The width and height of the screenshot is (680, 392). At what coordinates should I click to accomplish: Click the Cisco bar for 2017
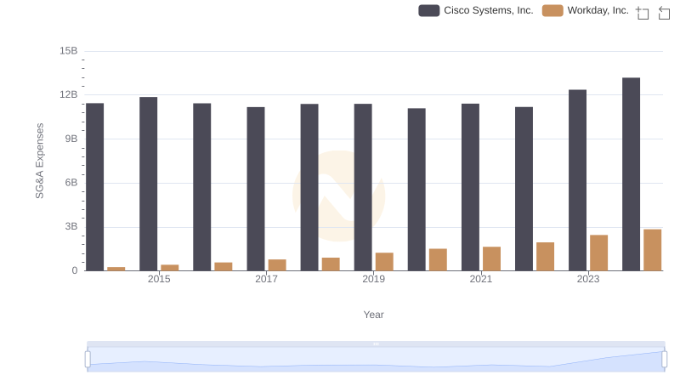[256, 189]
